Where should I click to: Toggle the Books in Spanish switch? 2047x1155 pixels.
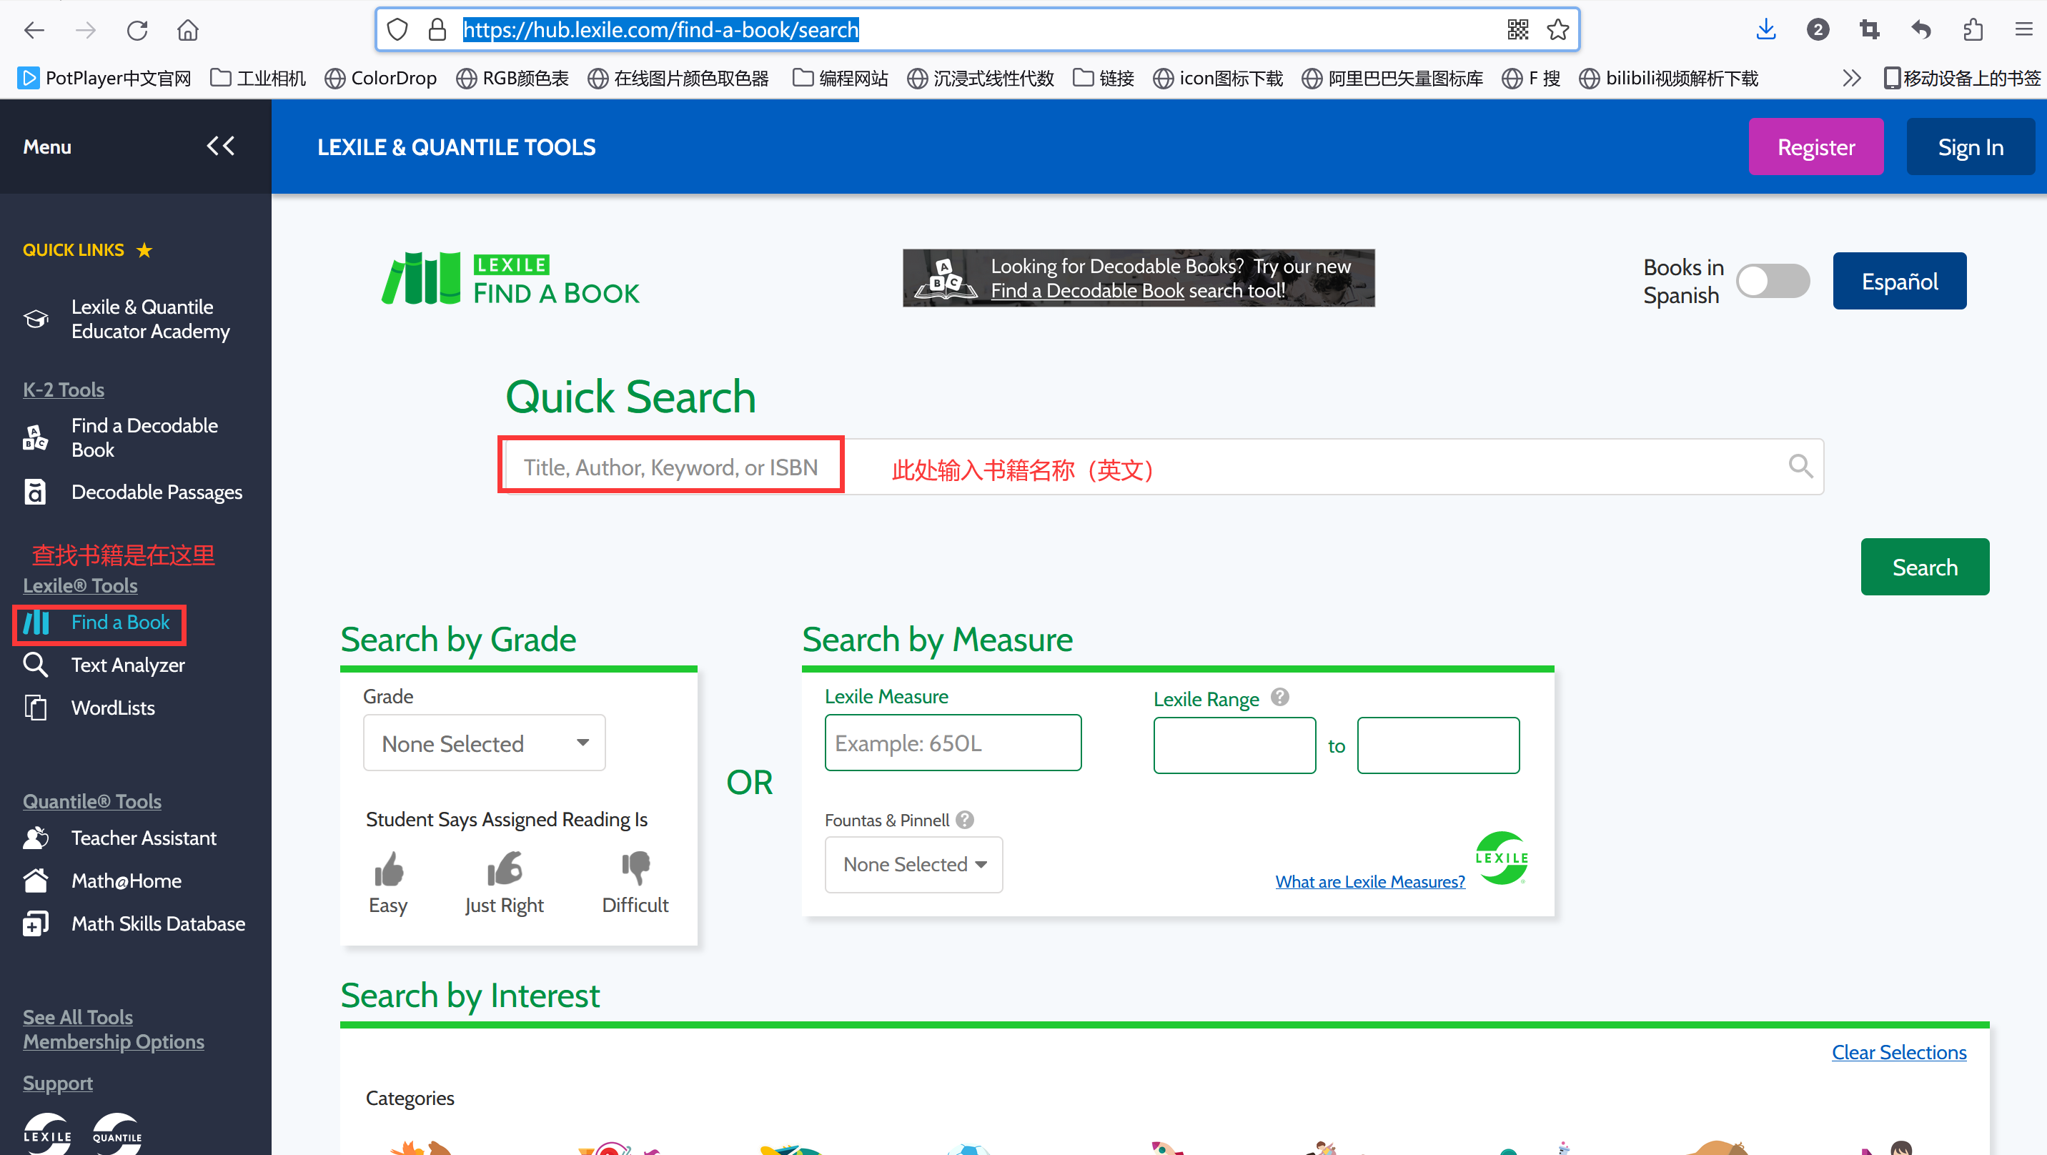pyautogui.click(x=1772, y=282)
